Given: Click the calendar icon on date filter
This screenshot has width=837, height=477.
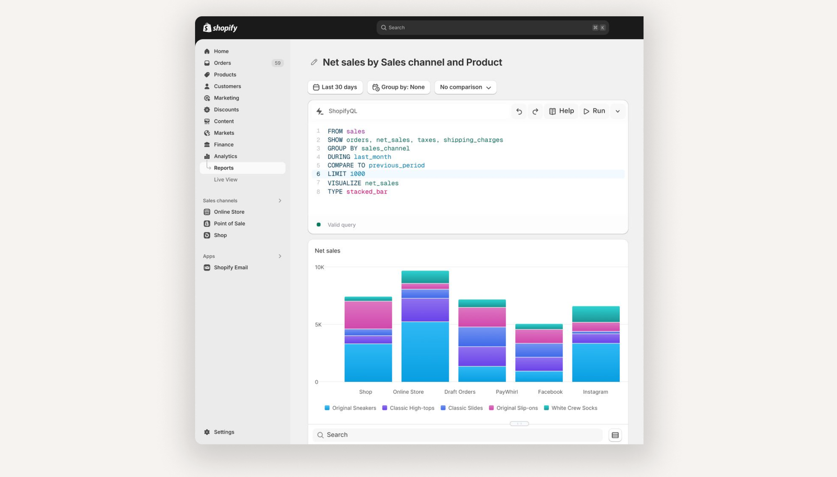Looking at the screenshot, I should (316, 87).
